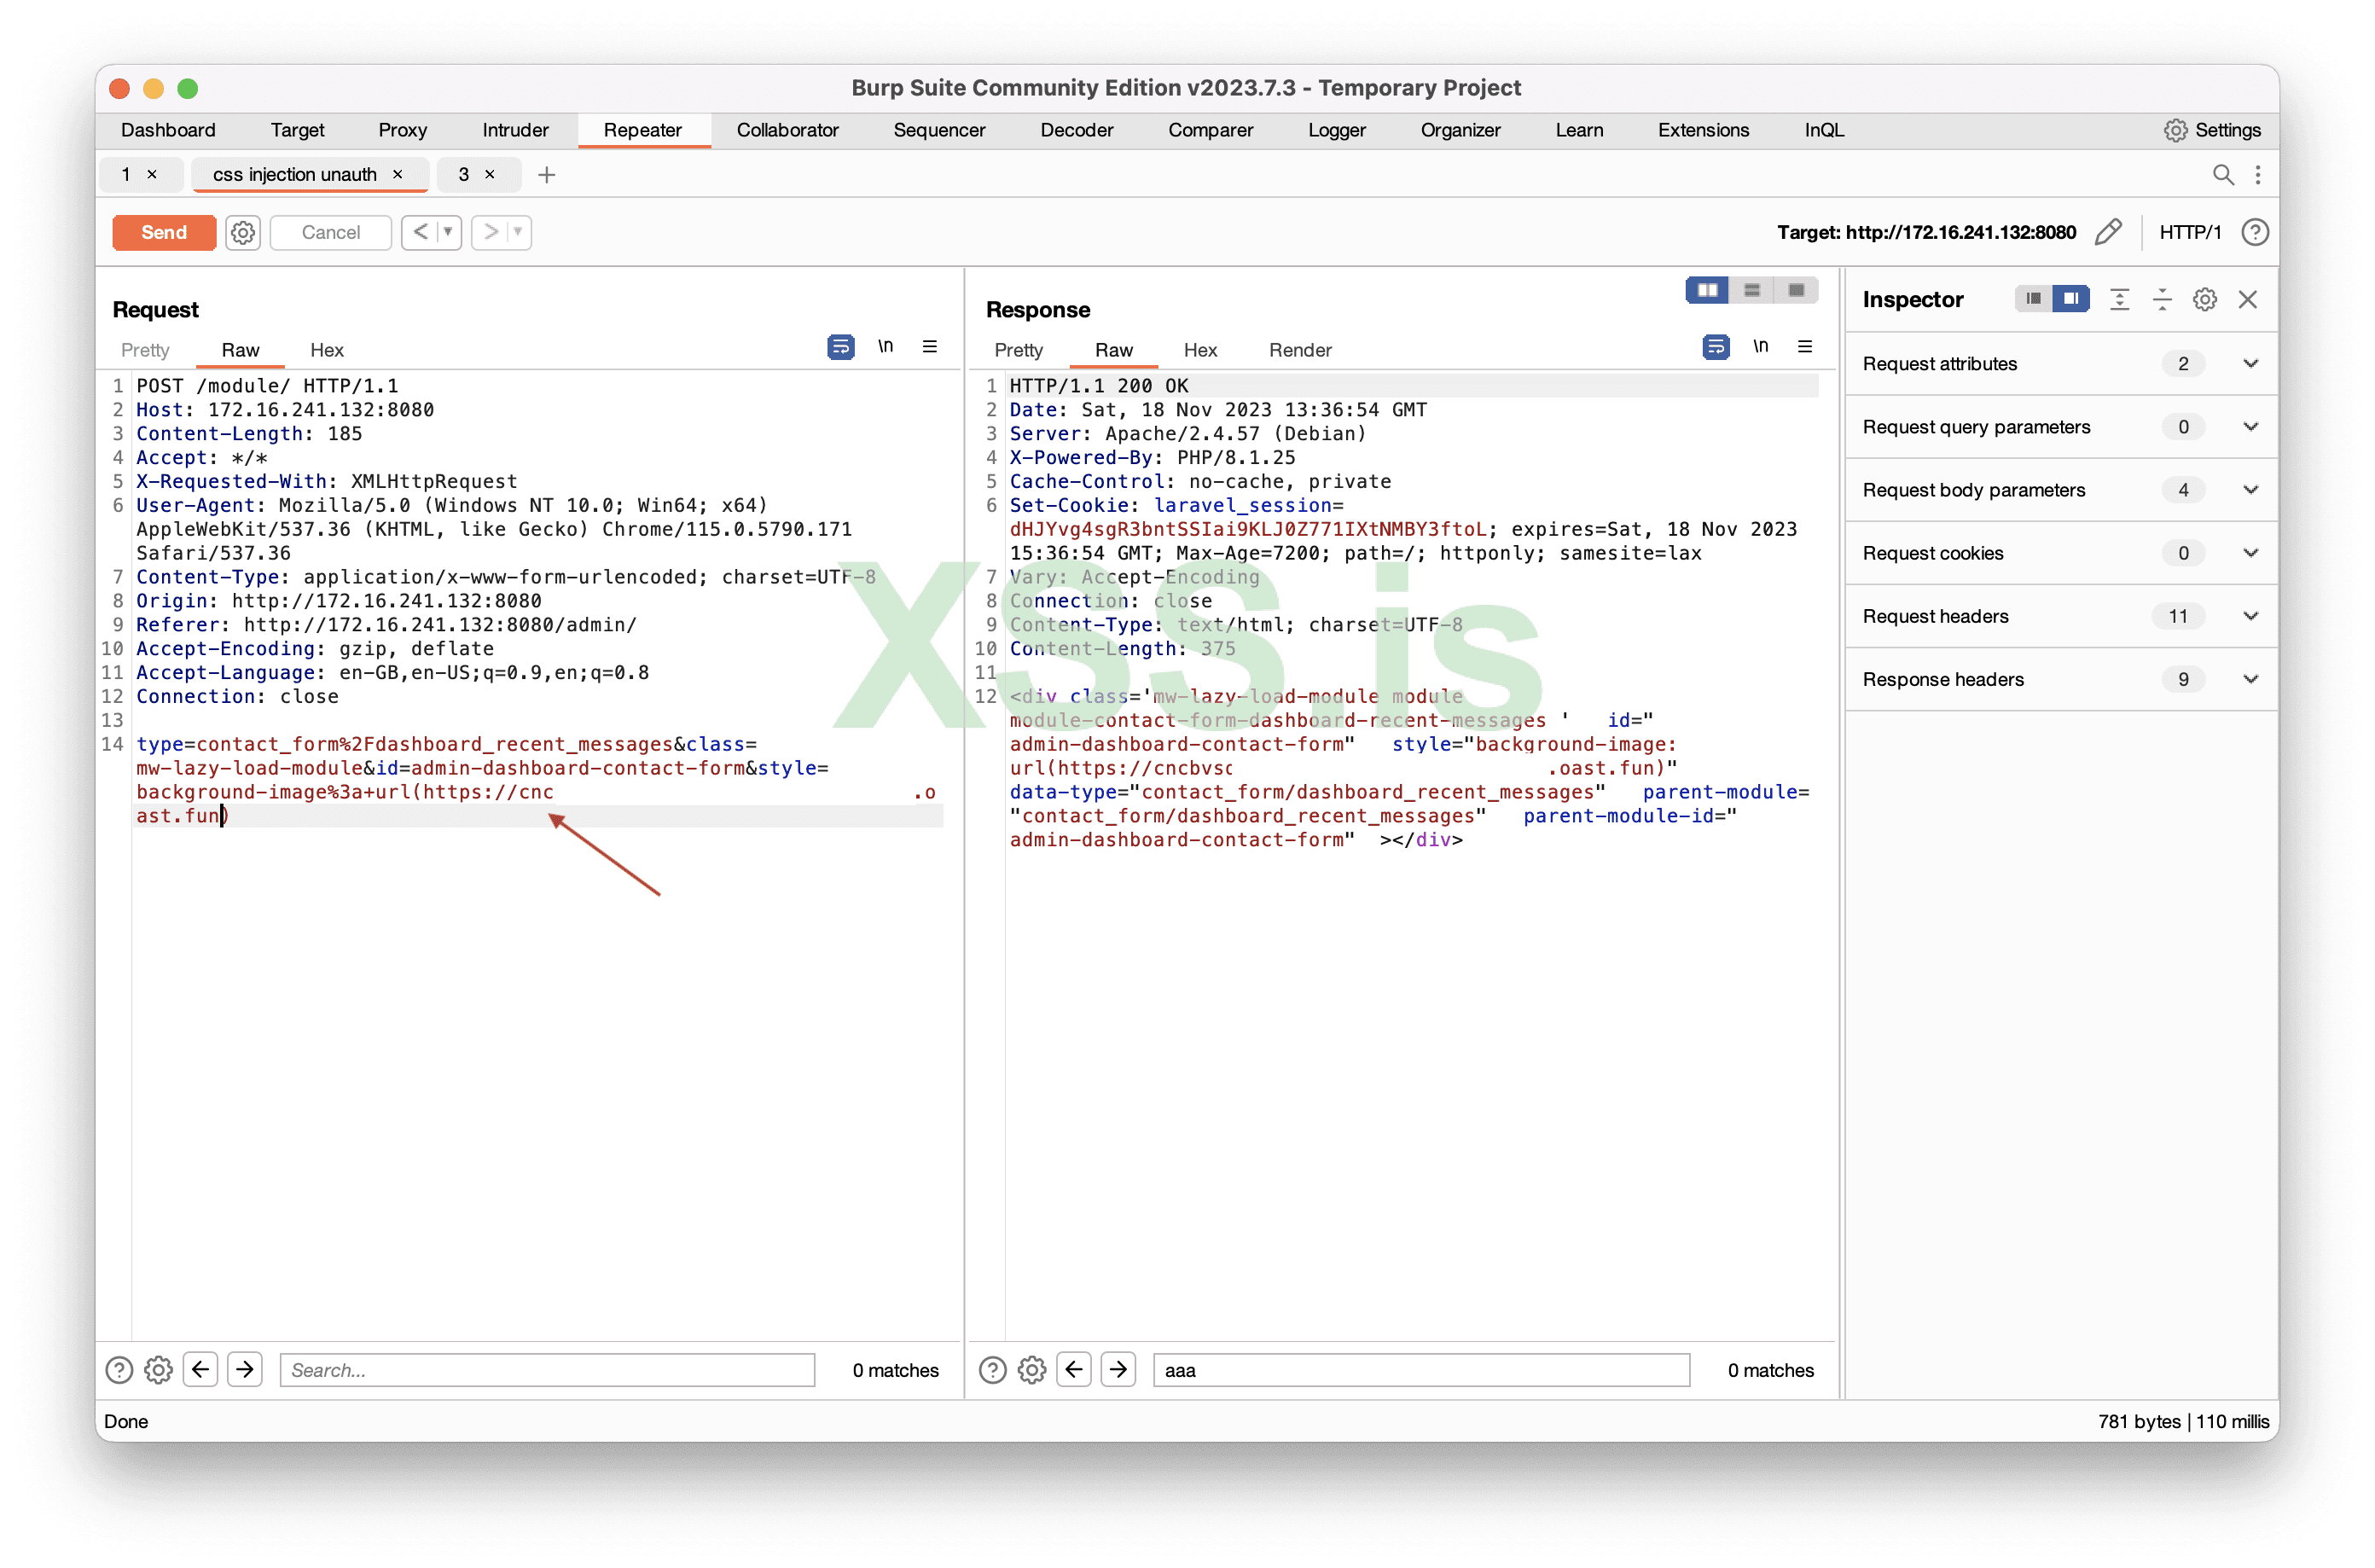The width and height of the screenshot is (2375, 1568).
Task: Expand Response headers section
Action: pyautogui.click(x=2250, y=679)
